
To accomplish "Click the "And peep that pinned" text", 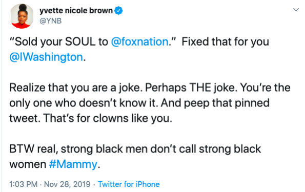I will 215,103.
